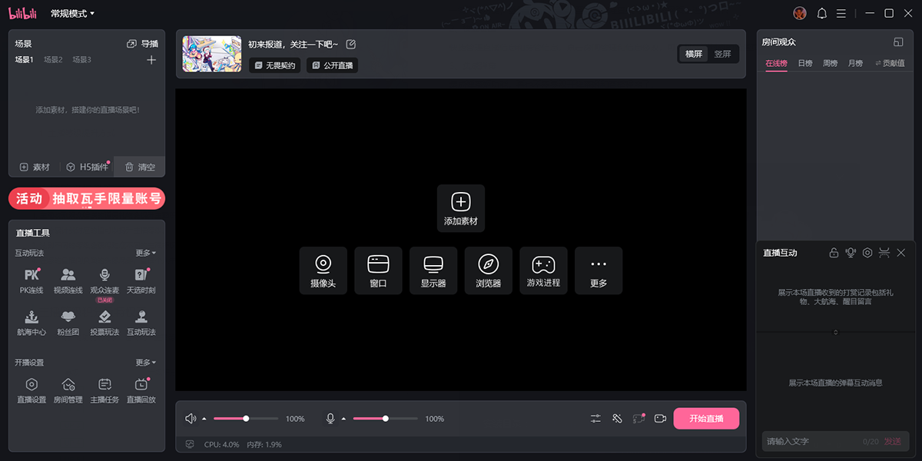Image resolution: width=922 pixels, height=461 pixels.
Task: Open 观众连麦 audience mic tool
Action: coord(104,283)
